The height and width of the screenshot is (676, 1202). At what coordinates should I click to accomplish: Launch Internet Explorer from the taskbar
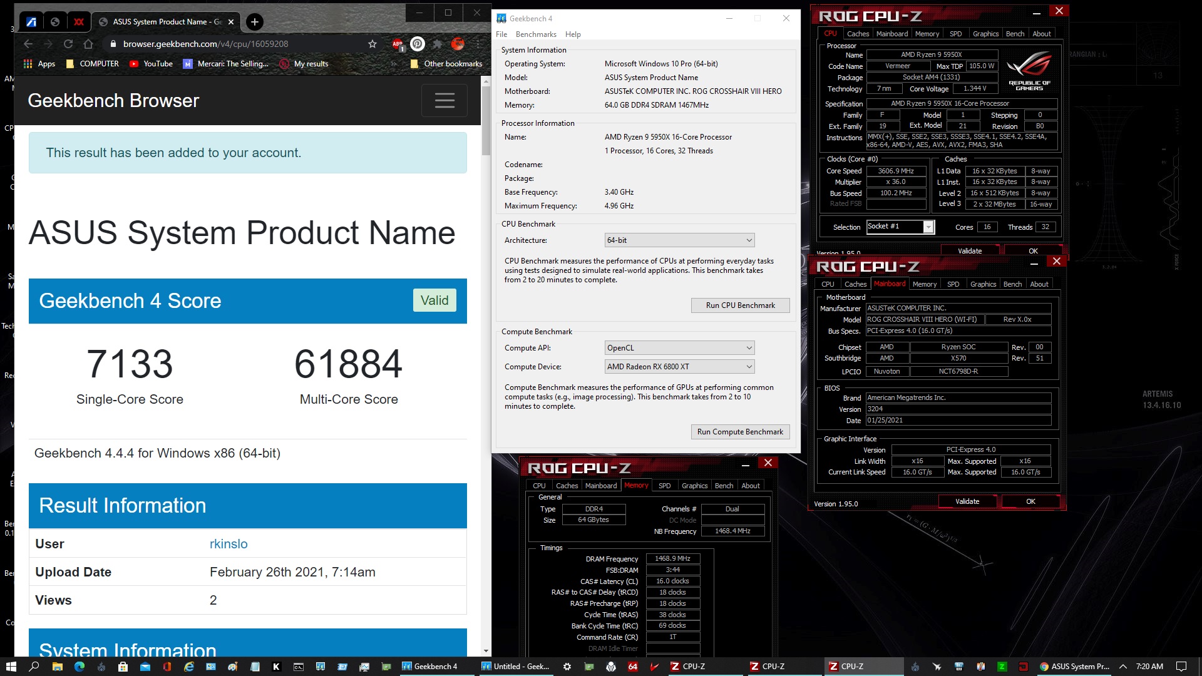pyautogui.click(x=189, y=667)
